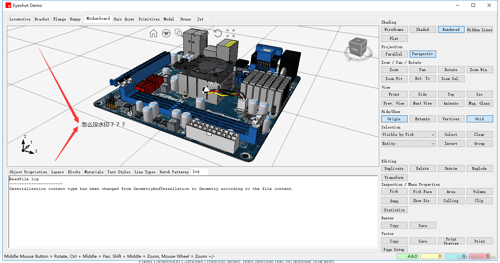Image resolution: width=500 pixels, height=263 pixels.
Task: Open the Transform editing tool
Action: point(394,177)
